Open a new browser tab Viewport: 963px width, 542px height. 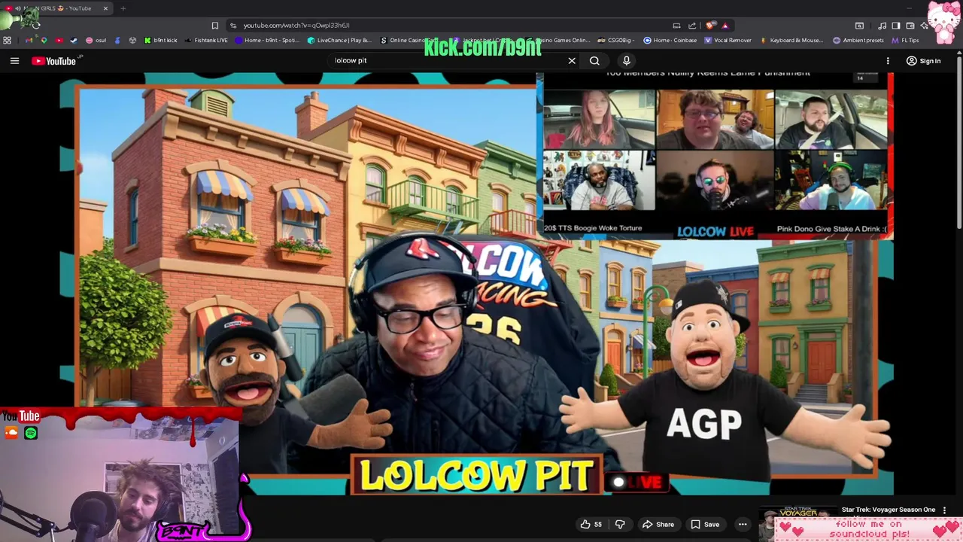click(123, 8)
